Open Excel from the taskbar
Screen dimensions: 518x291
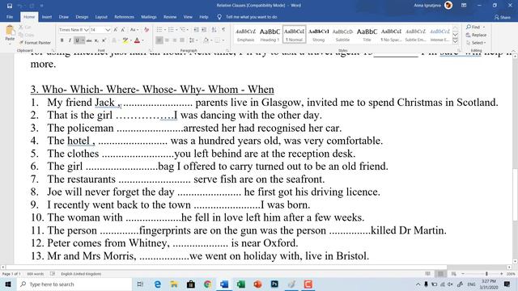[241, 284]
